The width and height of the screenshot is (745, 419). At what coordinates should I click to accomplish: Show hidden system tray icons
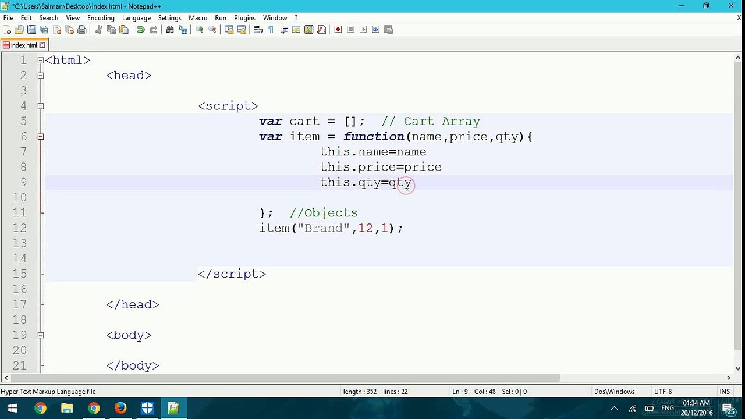614,409
